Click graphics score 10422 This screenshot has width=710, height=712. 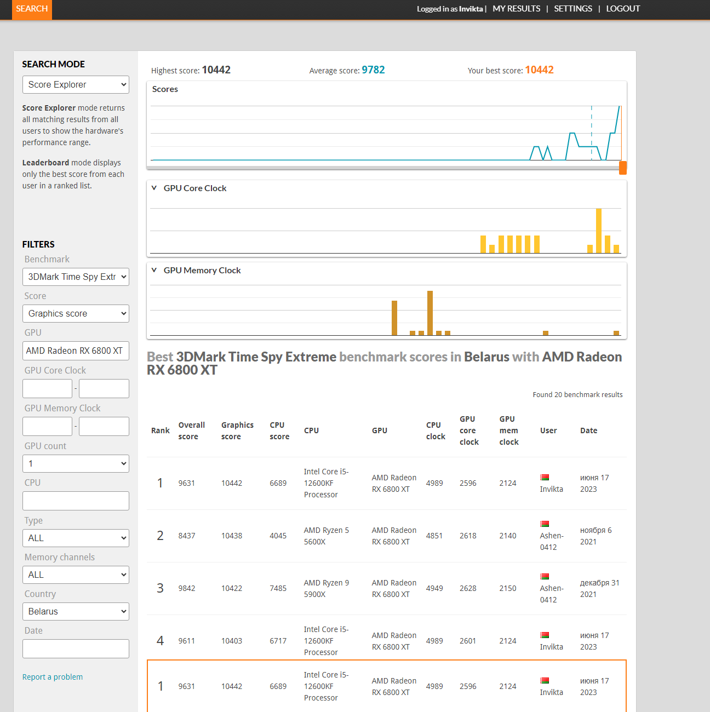coord(232,588)
